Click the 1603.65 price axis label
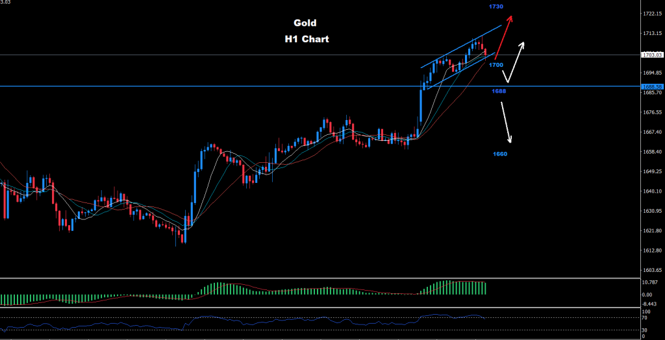The width and height of the screenshot is (665, 340). tap(652, 271)
